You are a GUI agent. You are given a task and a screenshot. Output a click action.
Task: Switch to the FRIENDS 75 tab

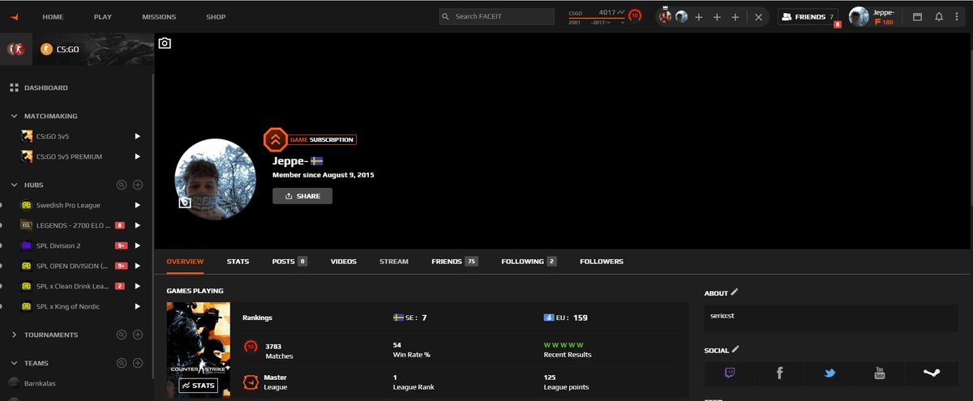coord(455,262)
